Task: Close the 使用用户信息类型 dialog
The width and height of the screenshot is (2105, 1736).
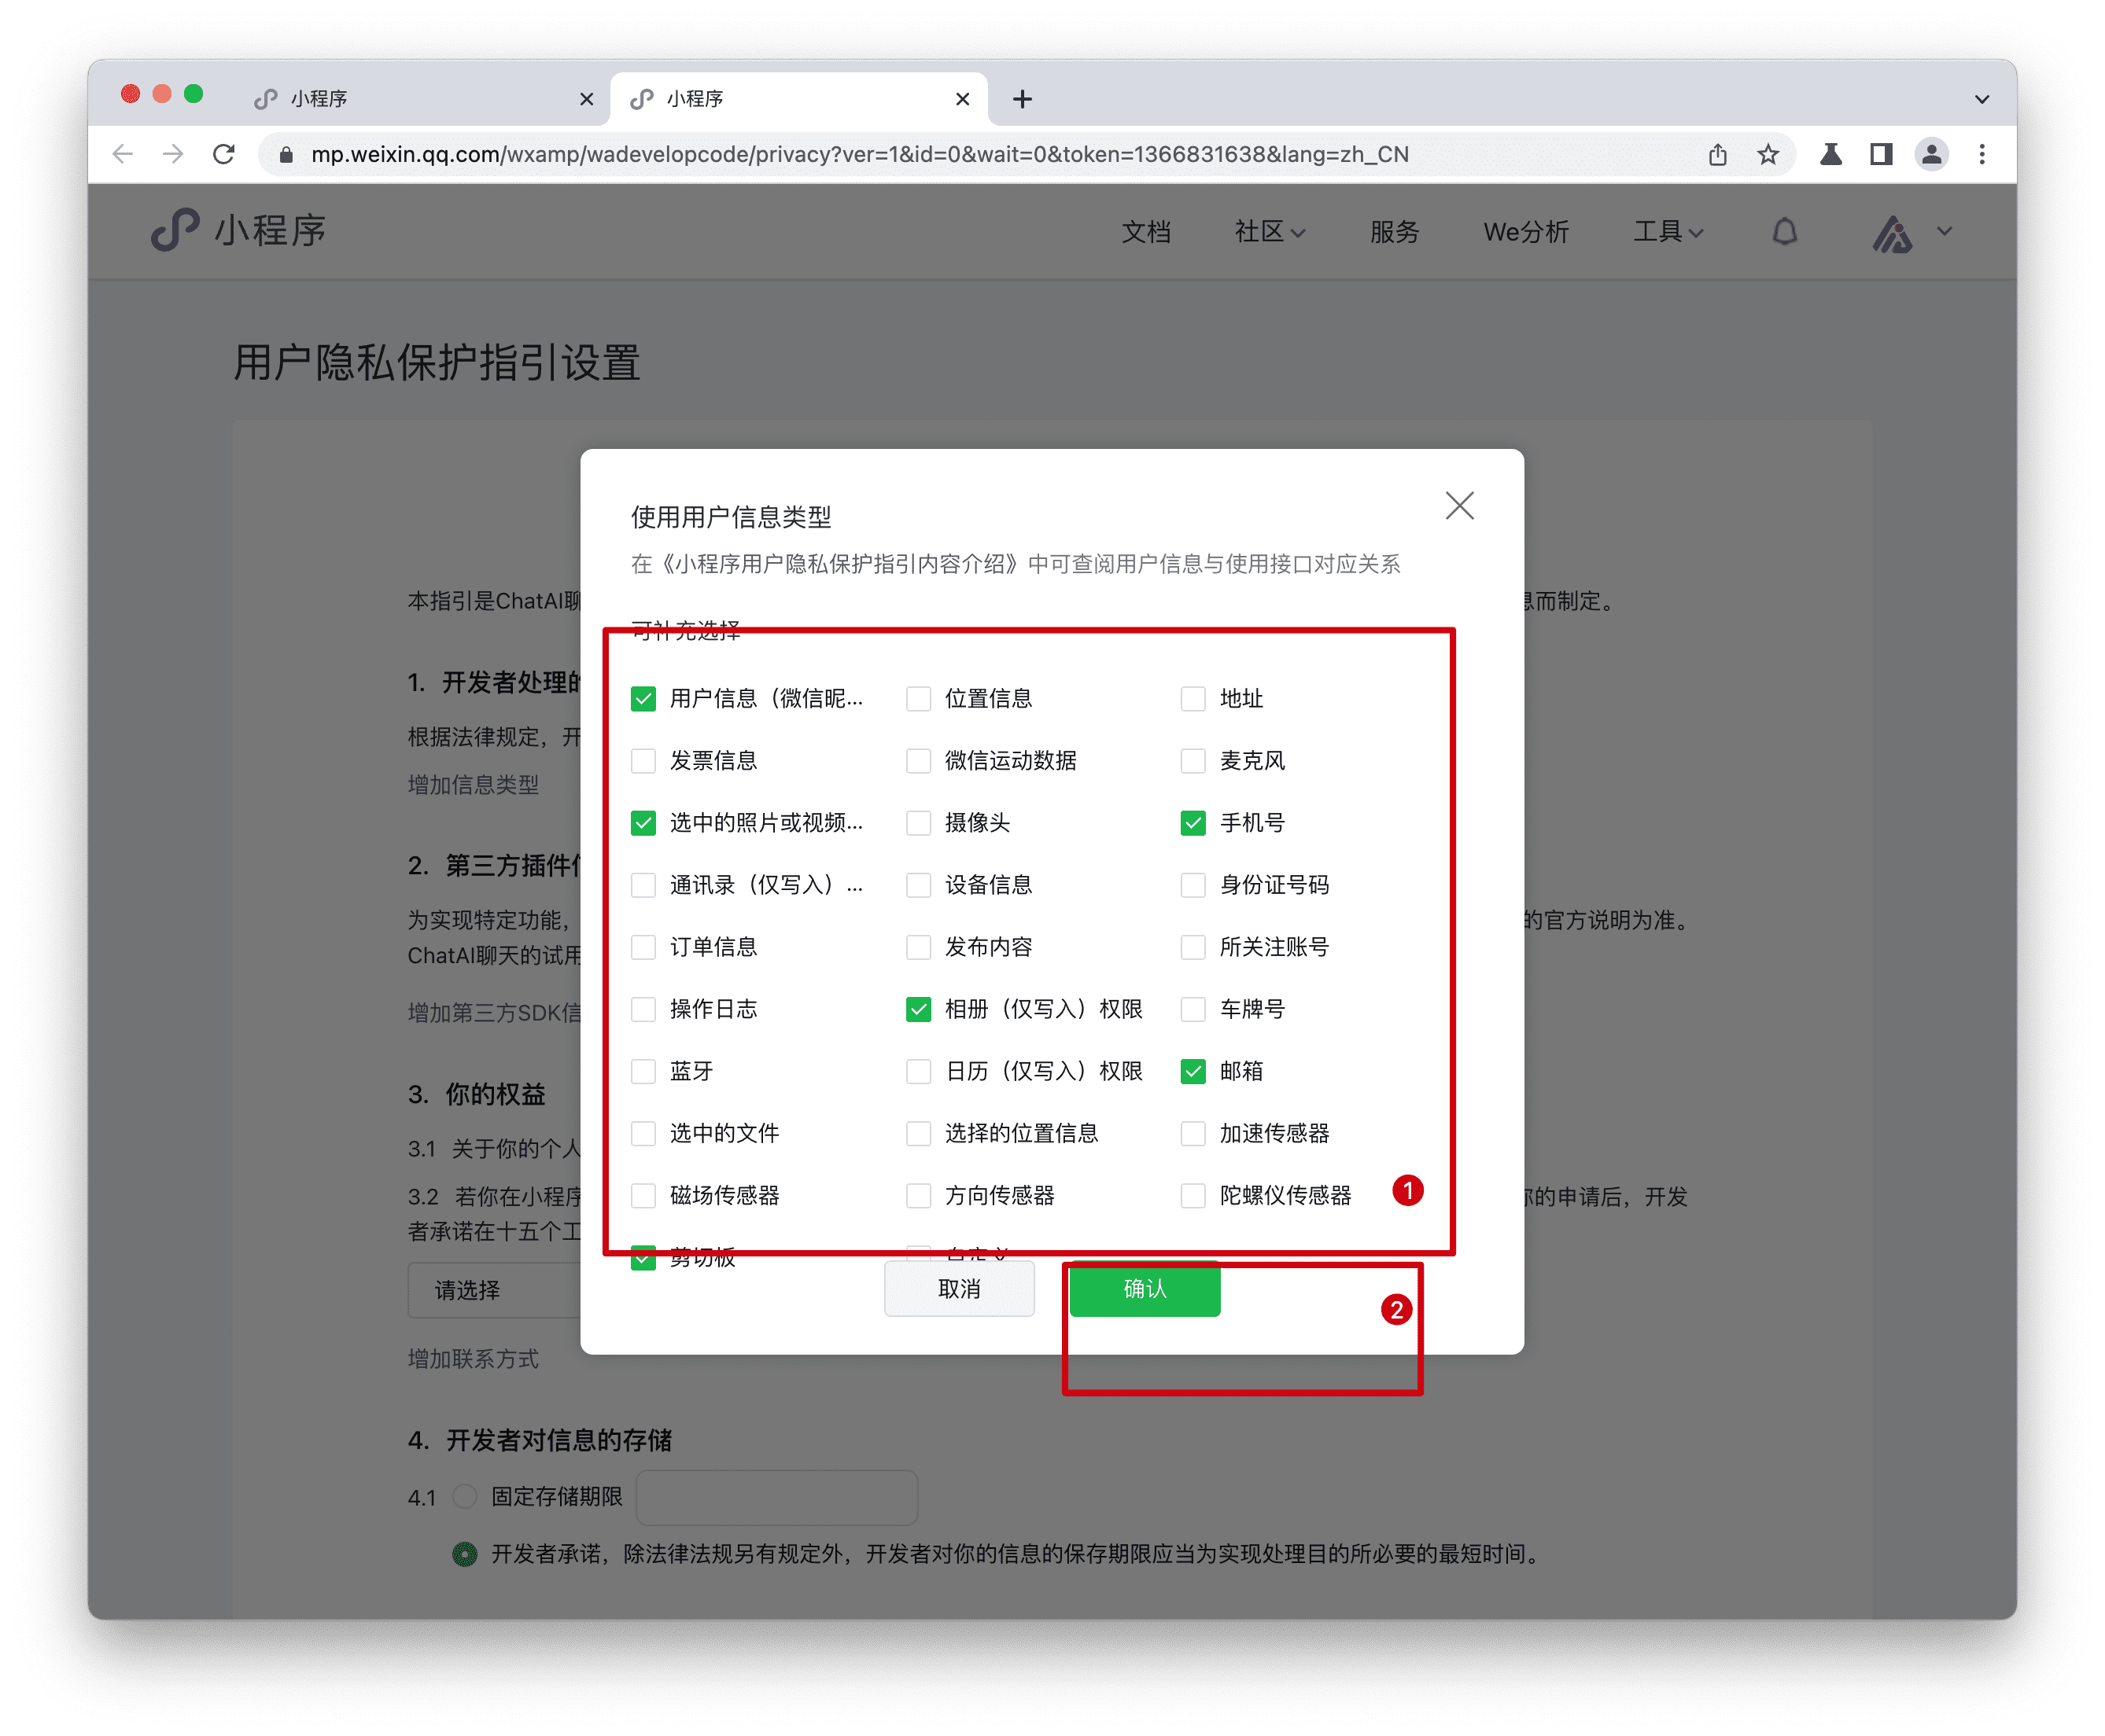Action: [1458, 506]
